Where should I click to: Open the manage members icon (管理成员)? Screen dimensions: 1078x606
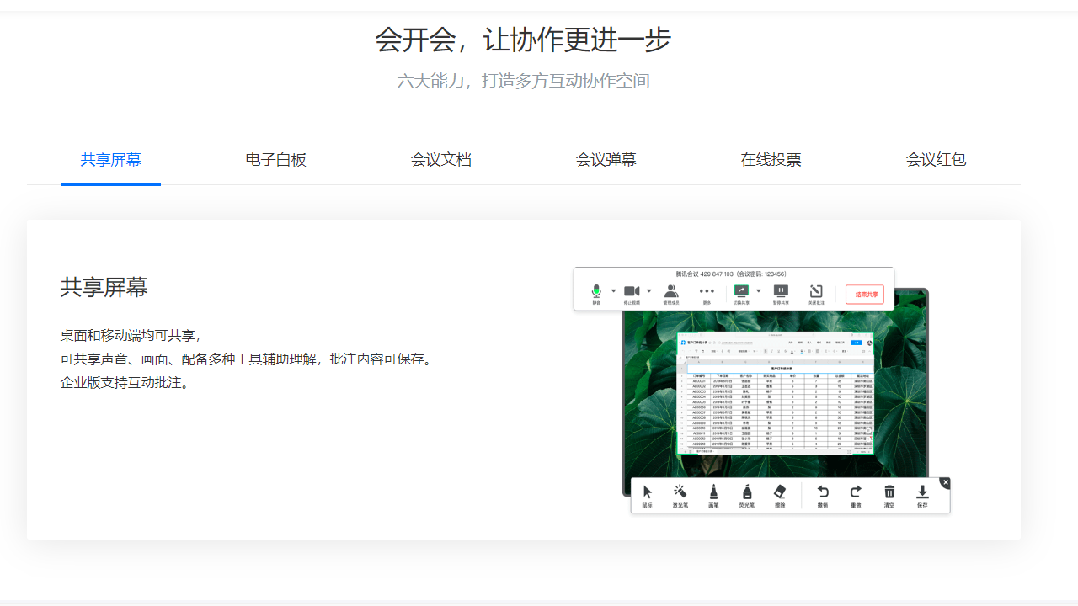coord(671,292)
